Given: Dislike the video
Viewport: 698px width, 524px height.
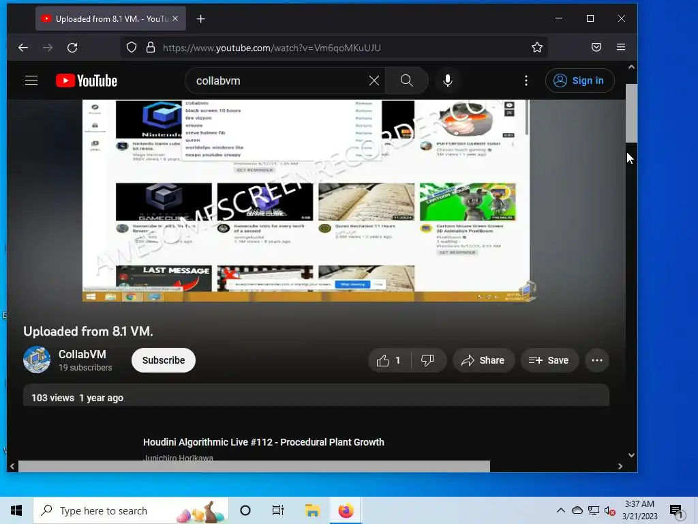Looking at the screenshot, I should coord(427,360).
